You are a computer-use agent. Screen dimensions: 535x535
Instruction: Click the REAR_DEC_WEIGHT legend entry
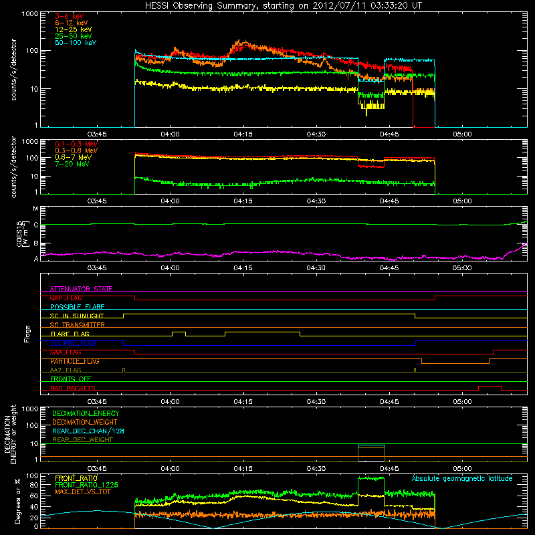pos(82,440)
